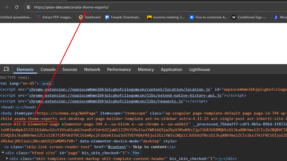Open the Extract PDF images bookmark
The width and height of the screenshot is (287, 161).
coord(55,17)
